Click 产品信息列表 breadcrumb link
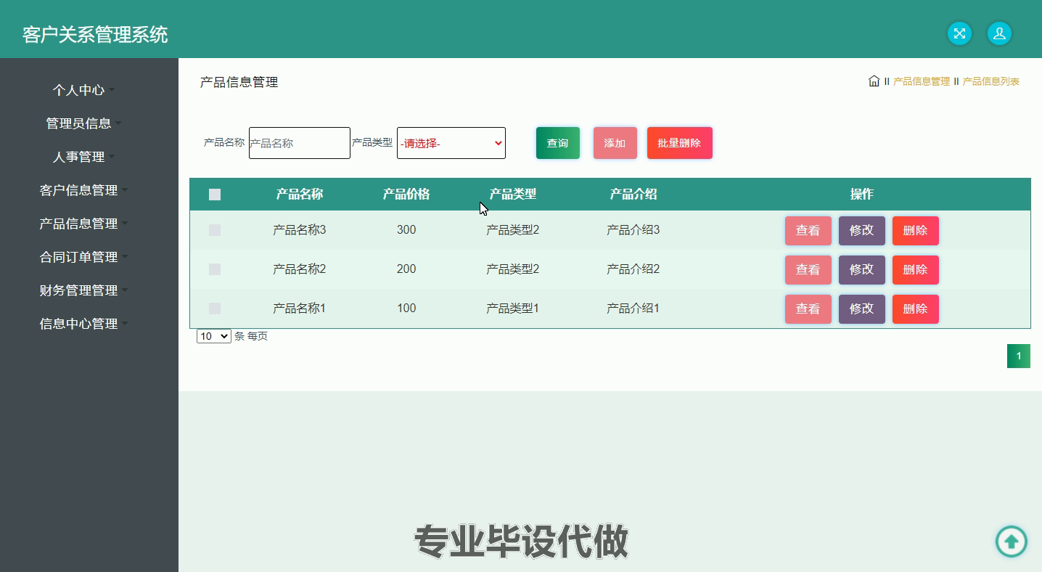This screenshot has width=1042, height=572. [x=990, y=81]
